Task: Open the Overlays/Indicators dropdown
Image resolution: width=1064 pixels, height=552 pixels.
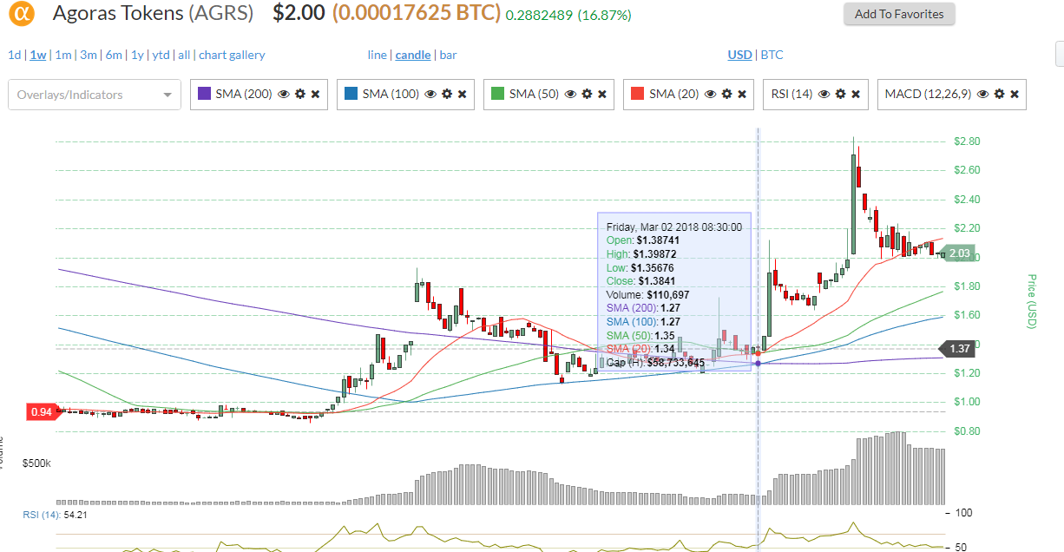Action: [95, 95]
